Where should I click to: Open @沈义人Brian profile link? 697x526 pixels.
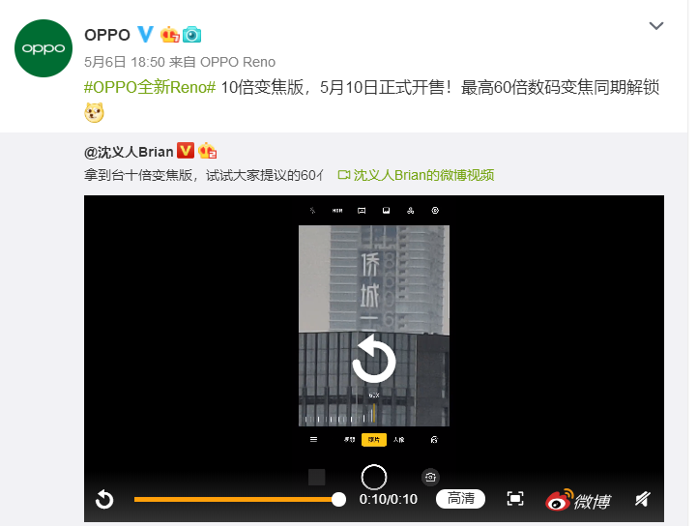point(129,152)
